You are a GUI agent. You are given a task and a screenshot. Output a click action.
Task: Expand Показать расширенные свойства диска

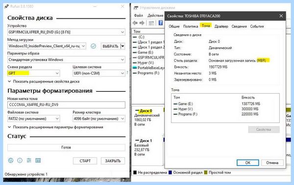pos(44,82)
